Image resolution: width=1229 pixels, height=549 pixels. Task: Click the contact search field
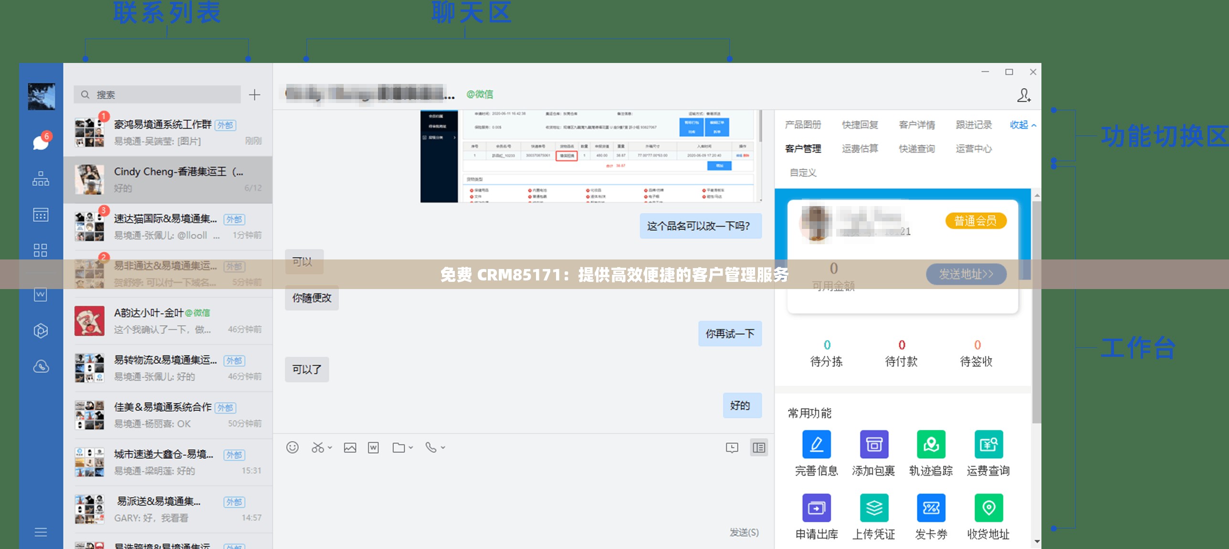tap(157, 94)
